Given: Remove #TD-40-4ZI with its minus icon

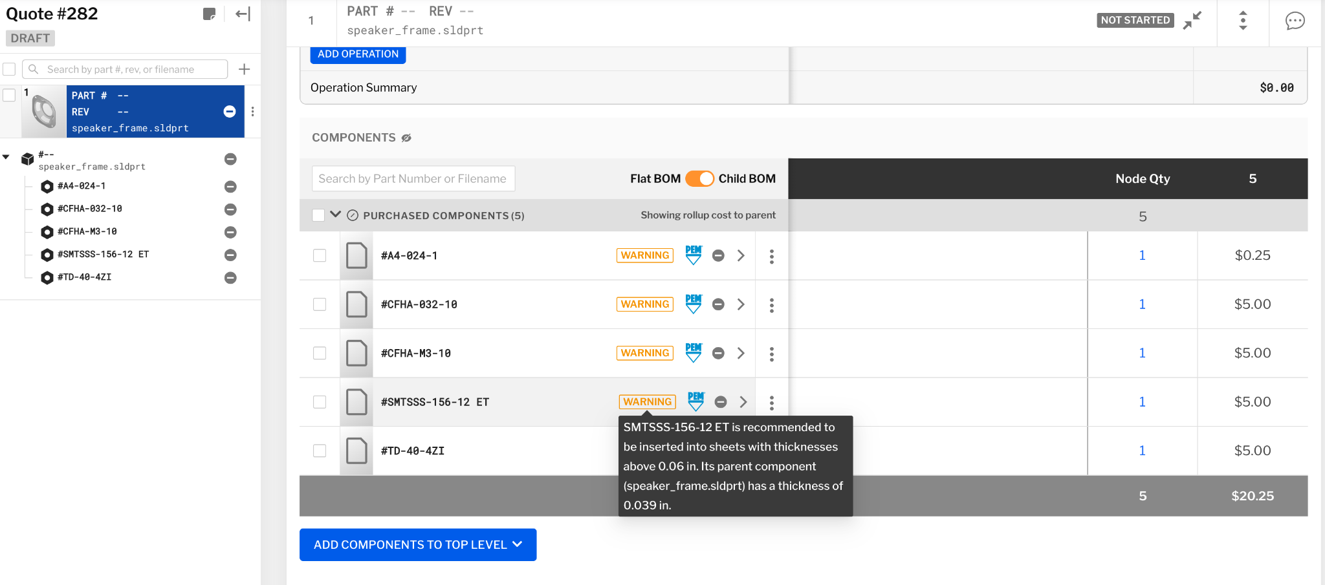Looking at the screenshot, I should click(x=230, y=278).
